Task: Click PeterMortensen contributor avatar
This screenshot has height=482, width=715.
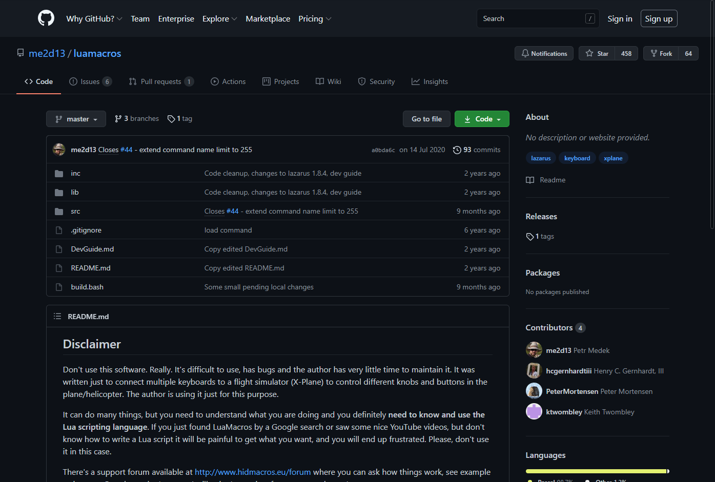Action: 534,391
